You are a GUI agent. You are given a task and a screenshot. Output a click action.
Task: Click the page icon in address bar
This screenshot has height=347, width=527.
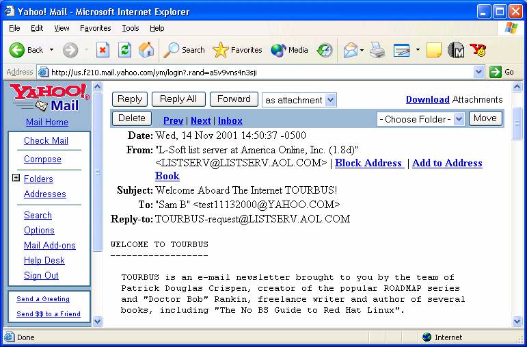tap(43, 72)
